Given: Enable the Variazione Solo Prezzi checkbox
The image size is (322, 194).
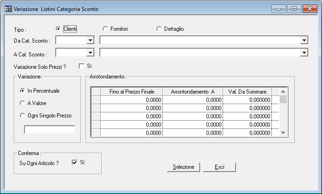Looking at the screenshot, I should point(82,67).
